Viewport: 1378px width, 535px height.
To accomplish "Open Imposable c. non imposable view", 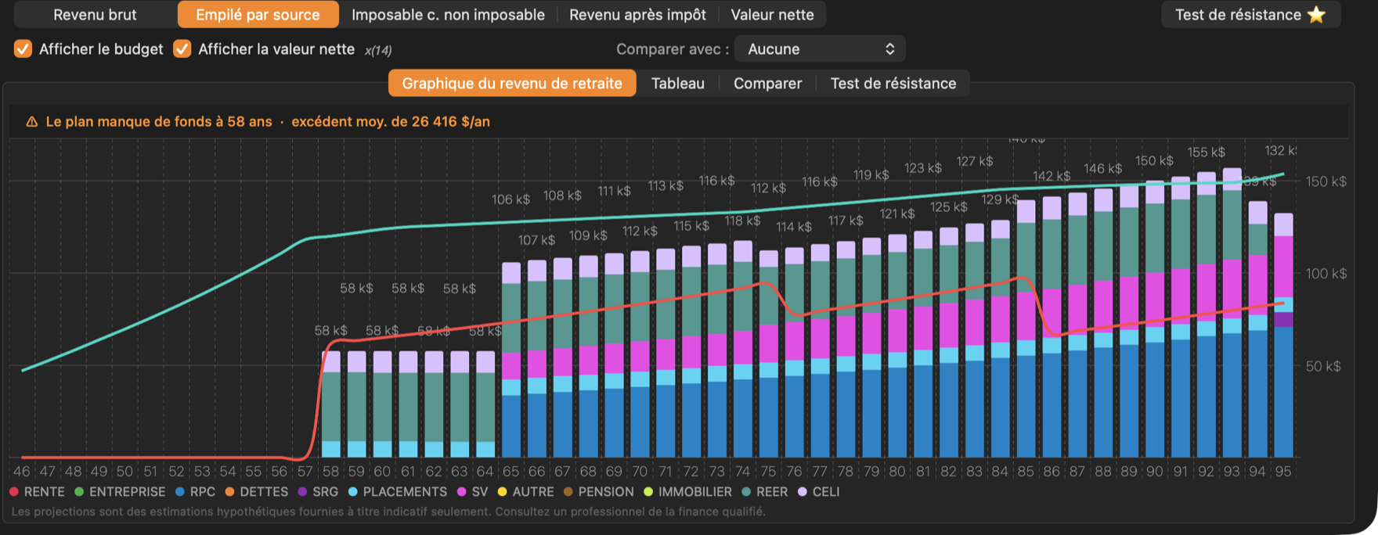I will [x=448, y=15].
